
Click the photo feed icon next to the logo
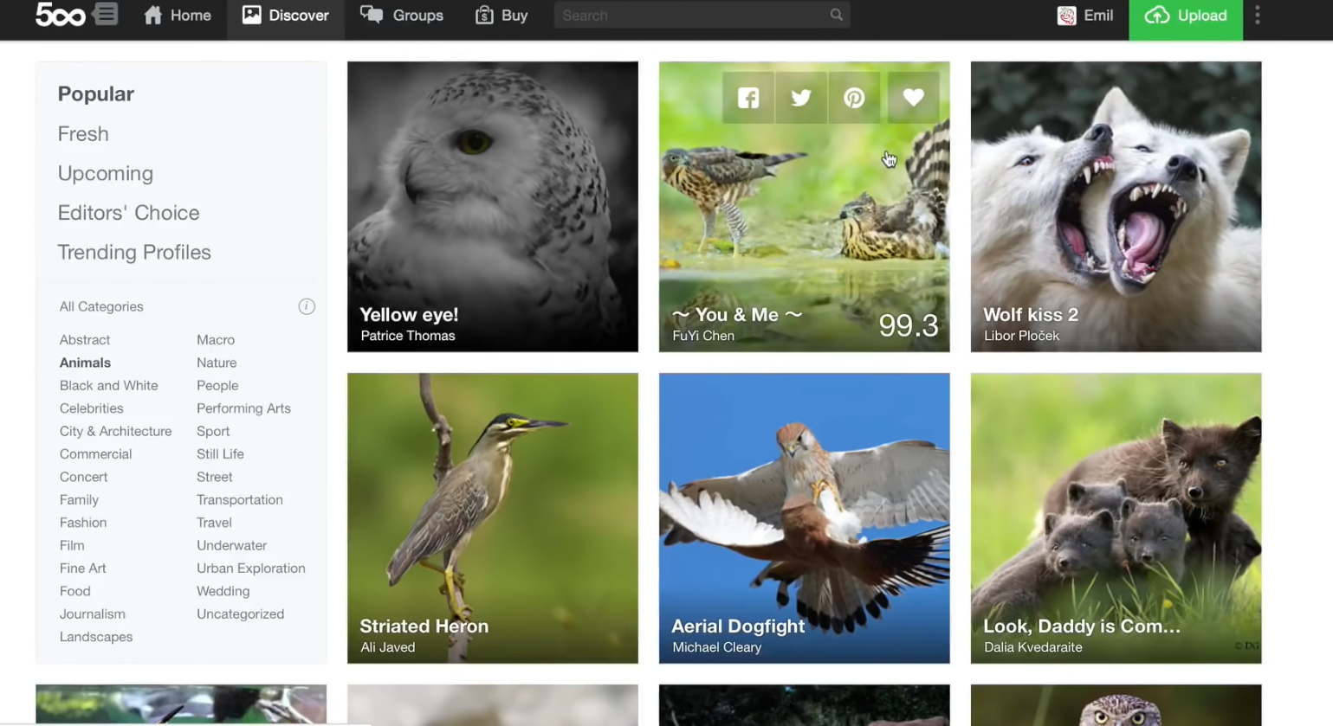106,15
